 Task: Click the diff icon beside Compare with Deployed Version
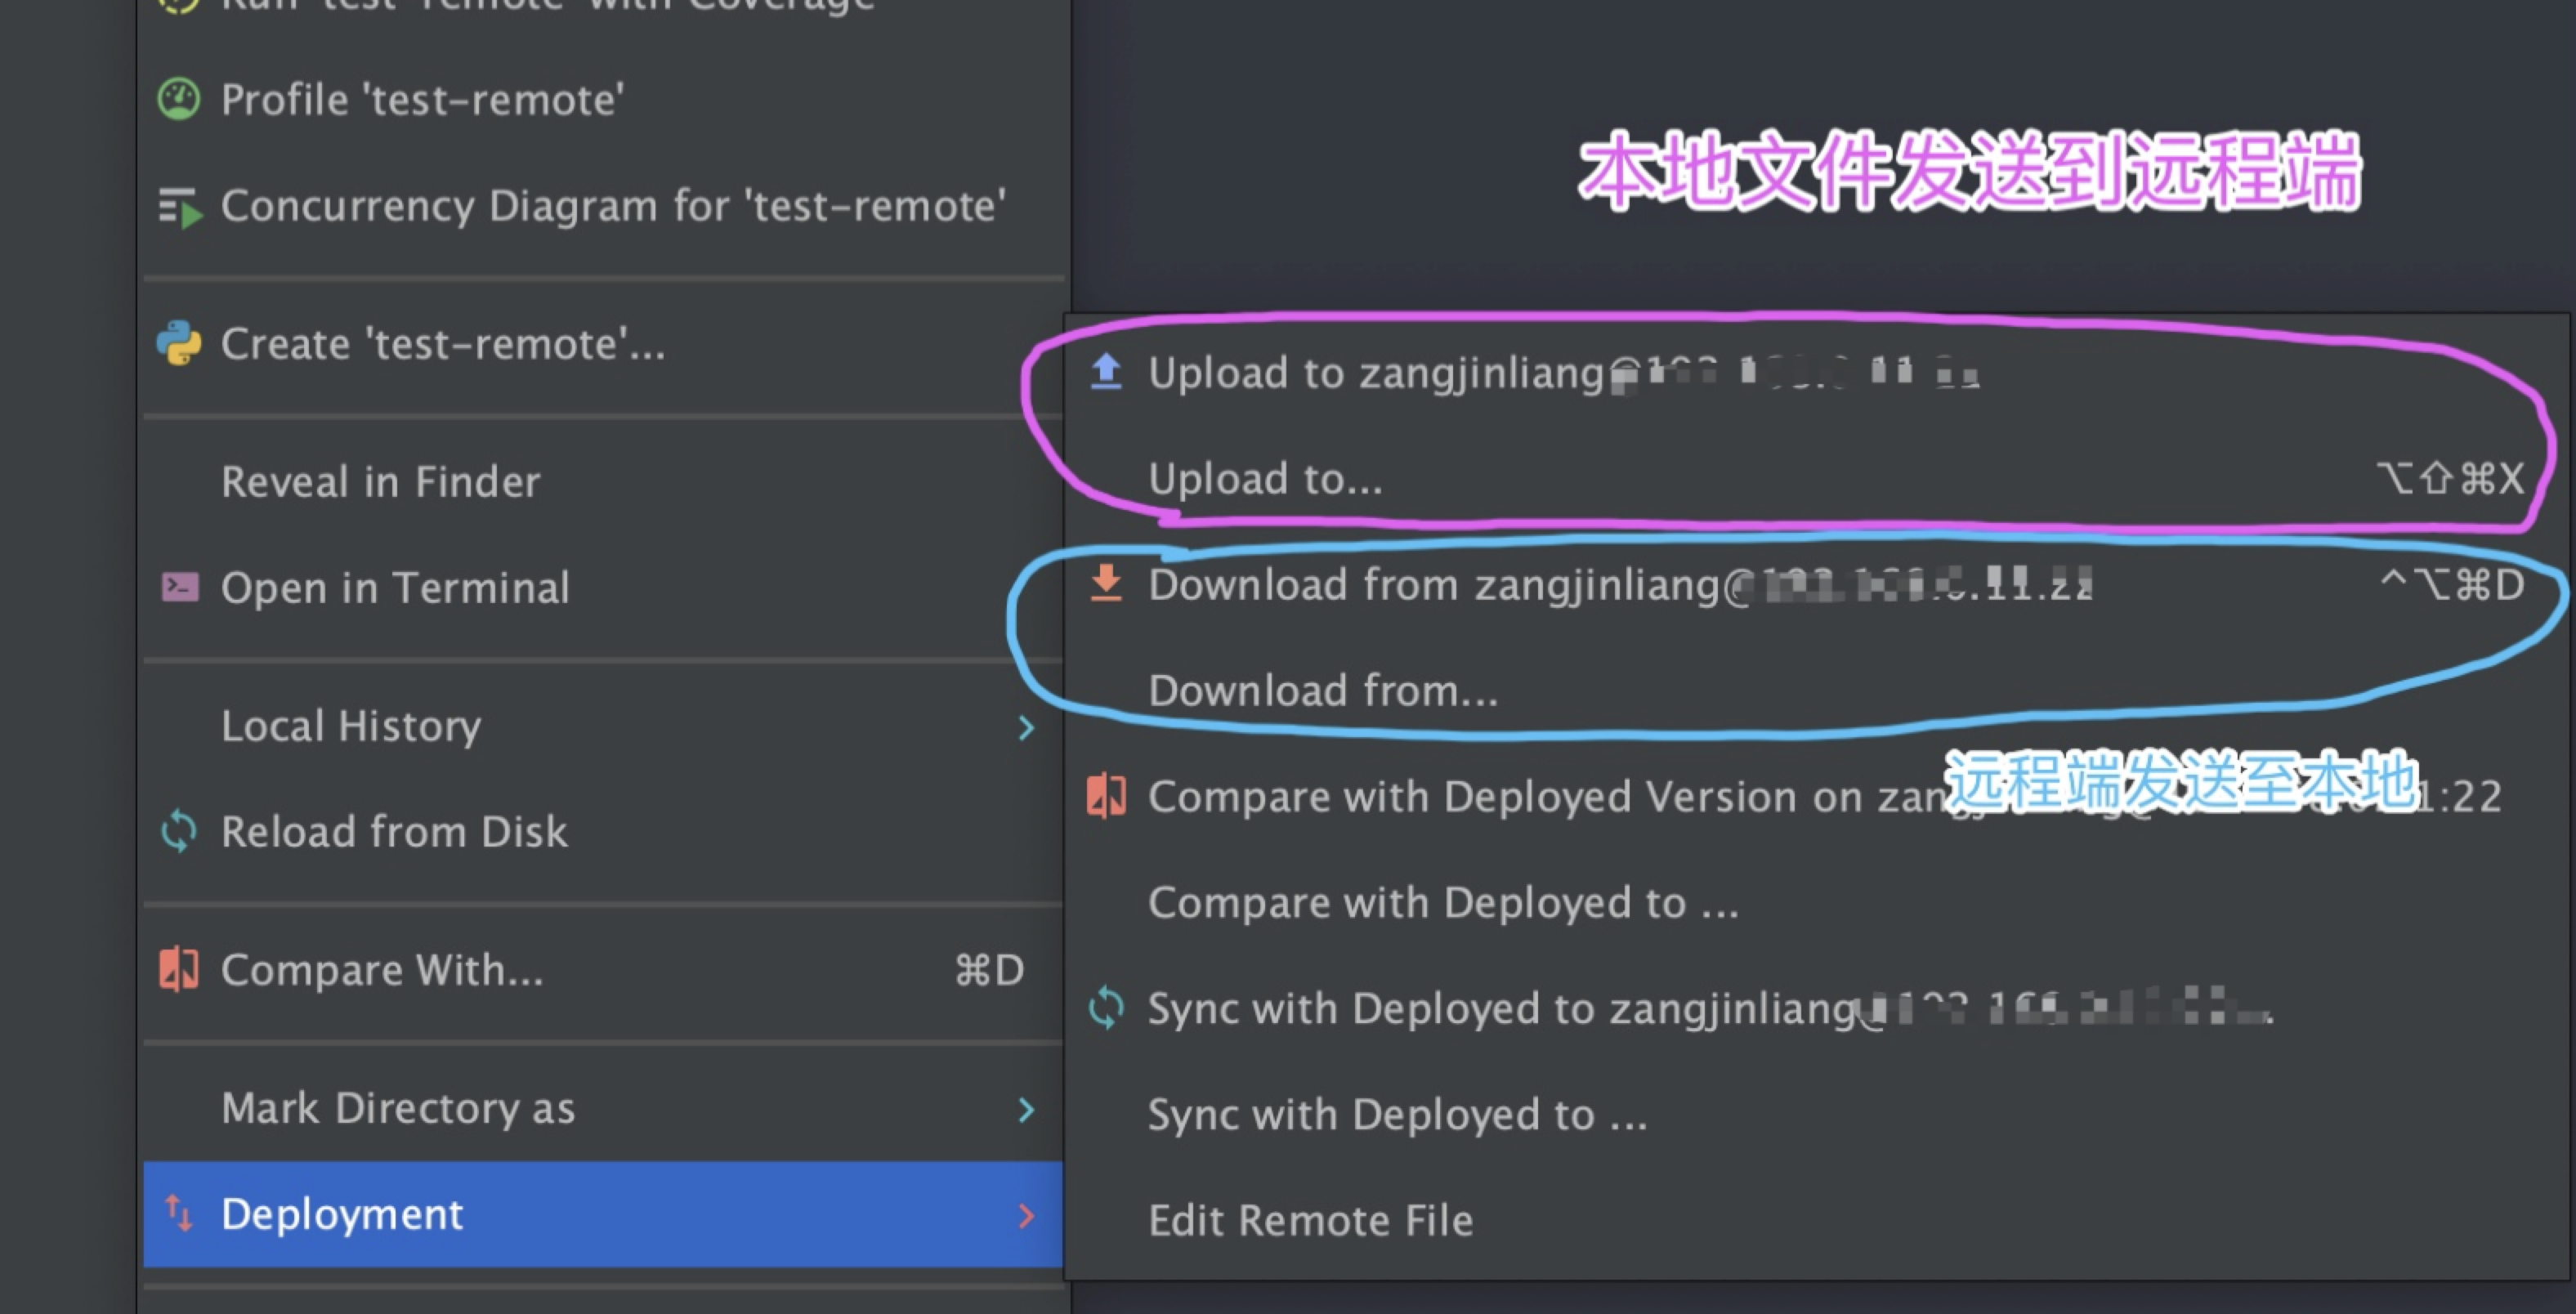click(1107, 795)
